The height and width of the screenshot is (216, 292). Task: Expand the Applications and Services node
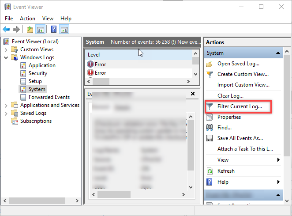pyautogui.click(x=6, y=105)
